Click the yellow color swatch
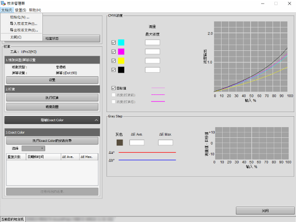Image resolution: width=296 pixels, height=222 pixels. (x=121, y=61)
